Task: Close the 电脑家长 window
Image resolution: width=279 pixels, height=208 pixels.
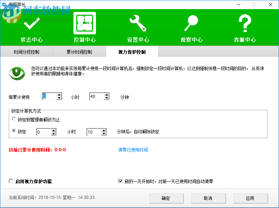Action: tap(271, 5)
